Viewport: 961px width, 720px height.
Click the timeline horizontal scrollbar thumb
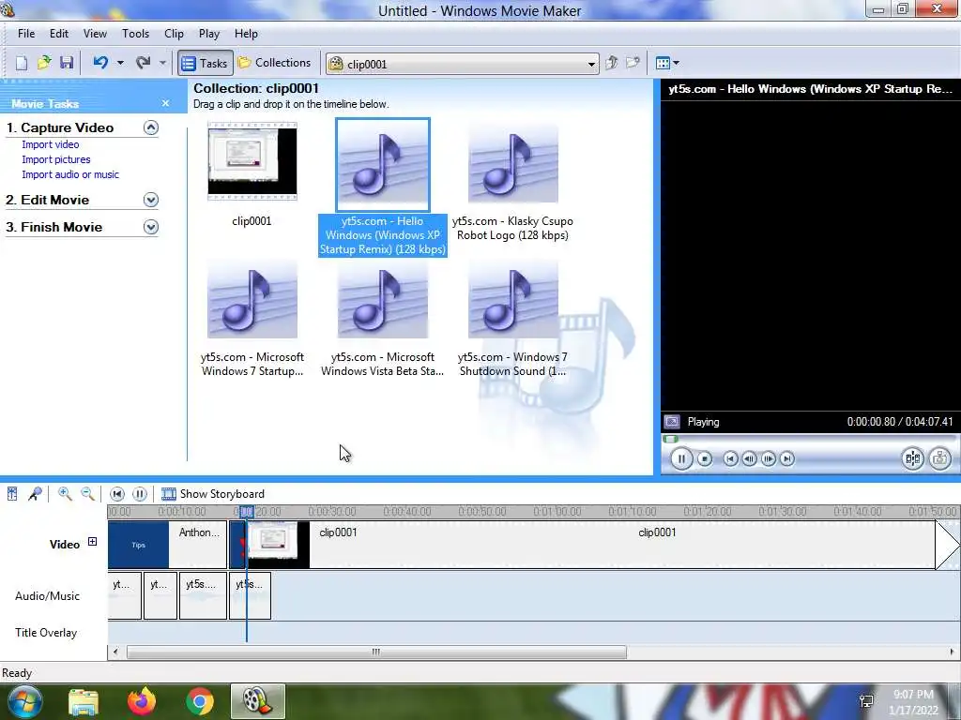[x=376, y=652]
